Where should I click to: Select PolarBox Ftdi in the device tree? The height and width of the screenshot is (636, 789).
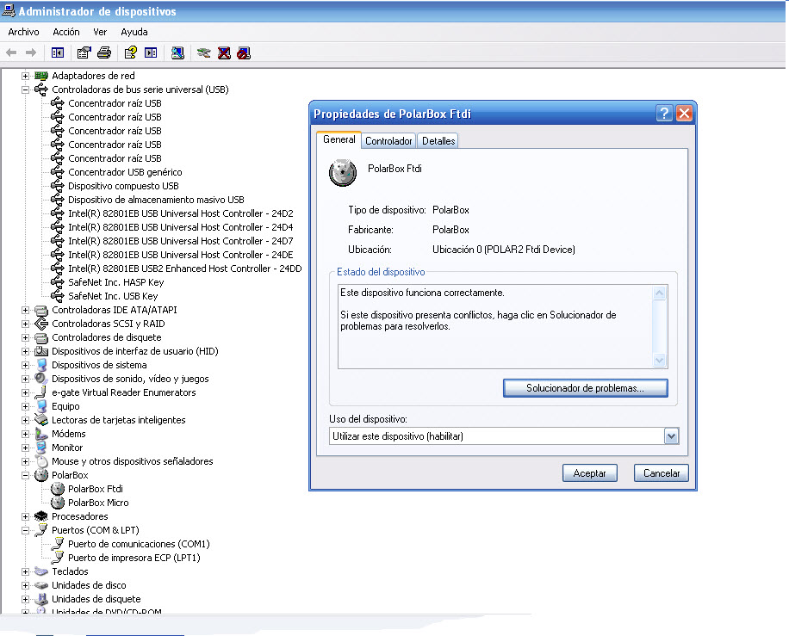pos(95,489)
